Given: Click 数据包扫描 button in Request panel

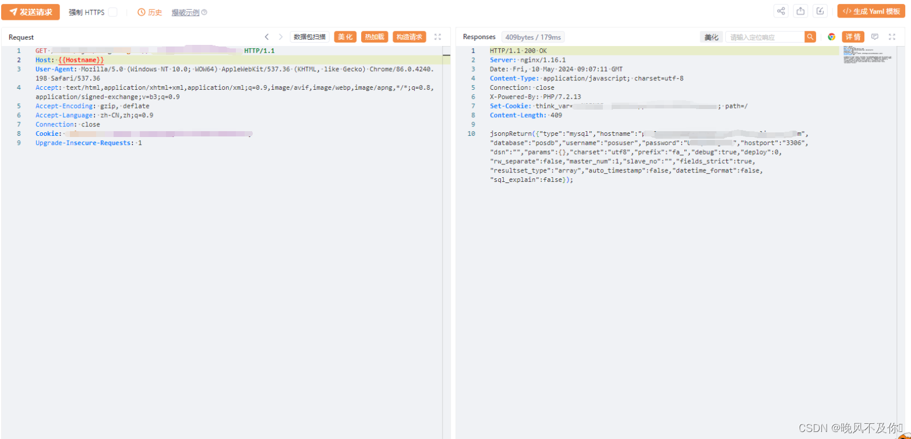Looking at the screenshot, I should pos(310,37).
